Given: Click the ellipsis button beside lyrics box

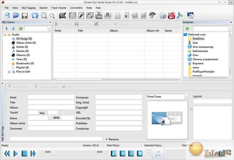Looking at the screenshot, I should click(191, 109).
